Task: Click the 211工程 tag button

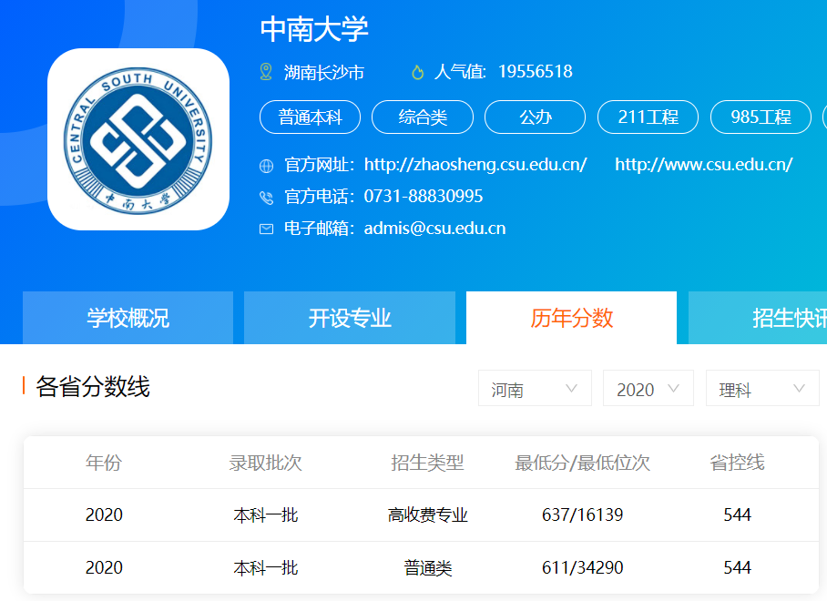Action: (x=648, y=117)
